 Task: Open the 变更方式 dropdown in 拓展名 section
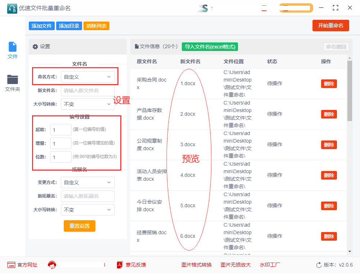(87, 182)
